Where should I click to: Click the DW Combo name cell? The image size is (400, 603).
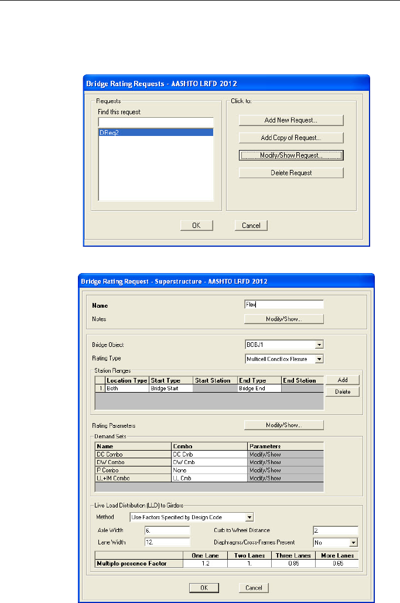[x=133, y=462]
